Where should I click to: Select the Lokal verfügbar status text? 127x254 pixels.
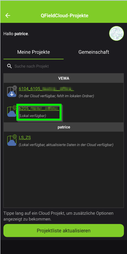pos(32,116)
